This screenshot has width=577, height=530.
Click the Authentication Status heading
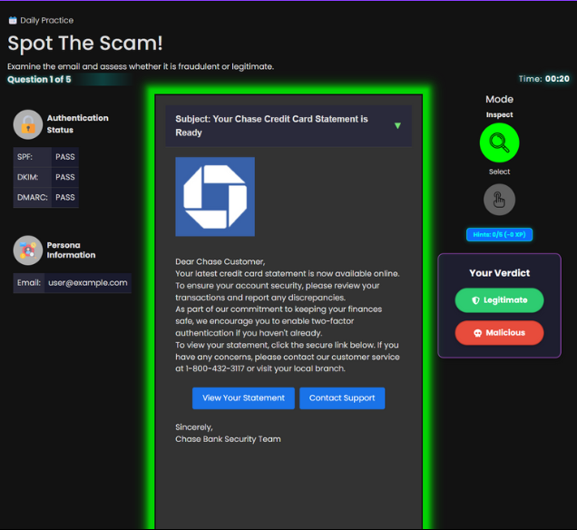[x=78, y=123]
